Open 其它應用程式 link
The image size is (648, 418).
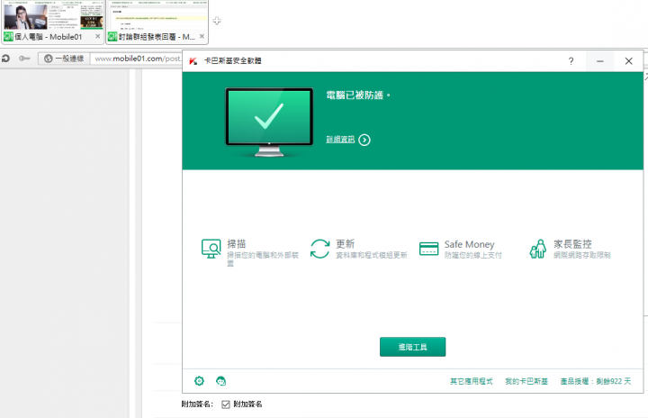471,381
